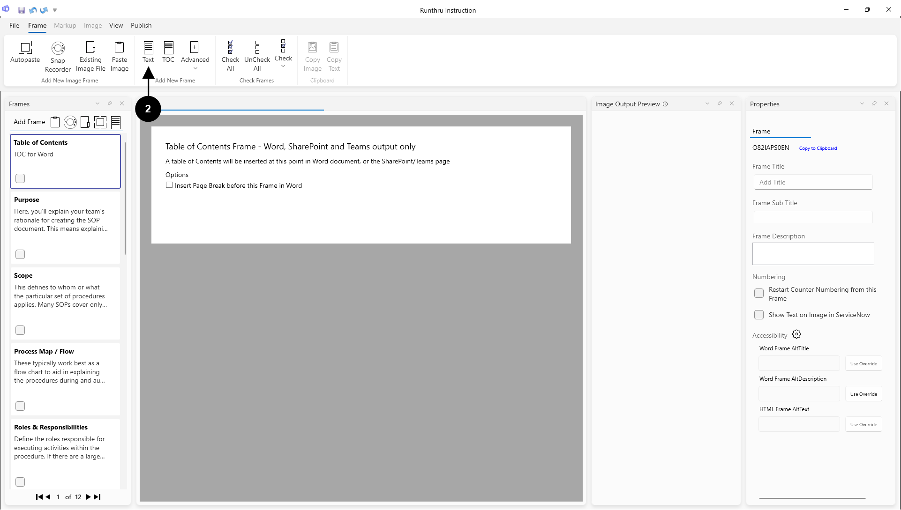901x510 pixels.
Task: Click the Frame Title input field
Action: 813,182
